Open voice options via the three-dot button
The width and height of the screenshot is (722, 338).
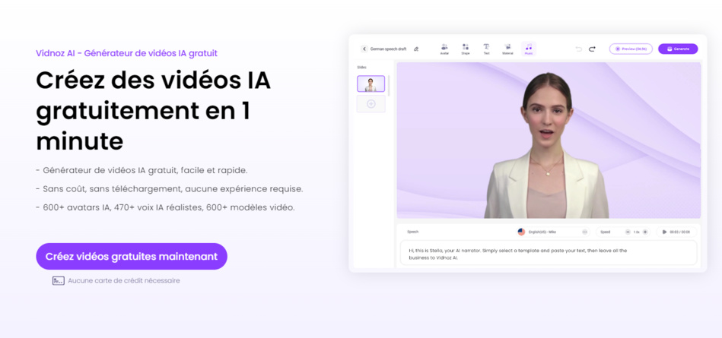pos(584,232)
